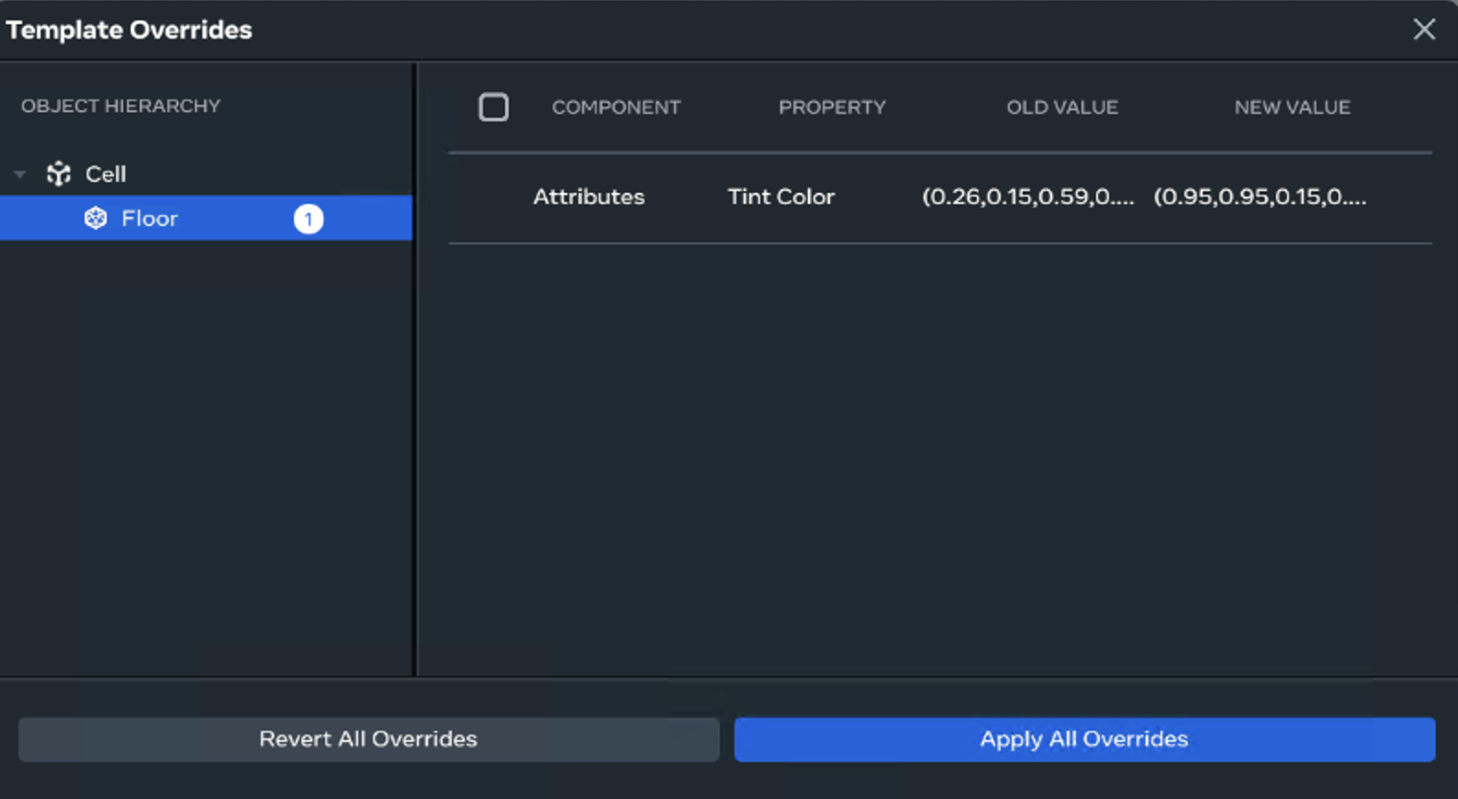Select the Tint Color property cell
Viewport: 1458px width, 799px height.
click(x=781, y=197)
